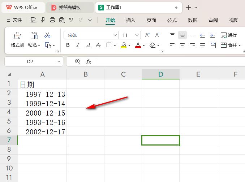Cut selection with scissors icon
Viewport: 245px width, 182px height.
(47, 35)
